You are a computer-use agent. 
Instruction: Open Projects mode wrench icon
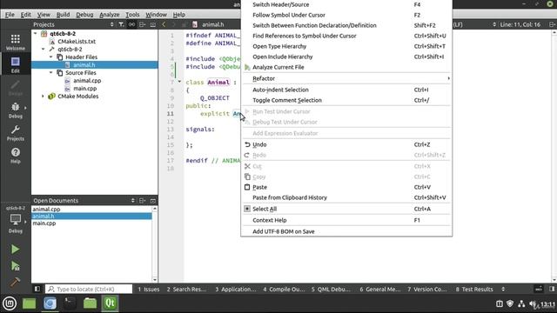16,133
